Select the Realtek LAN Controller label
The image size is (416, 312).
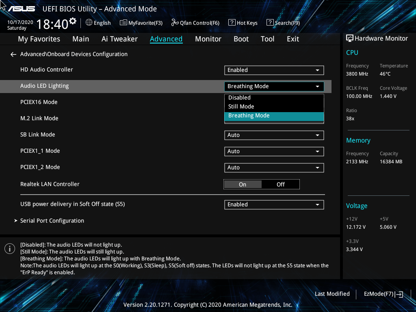50,184
